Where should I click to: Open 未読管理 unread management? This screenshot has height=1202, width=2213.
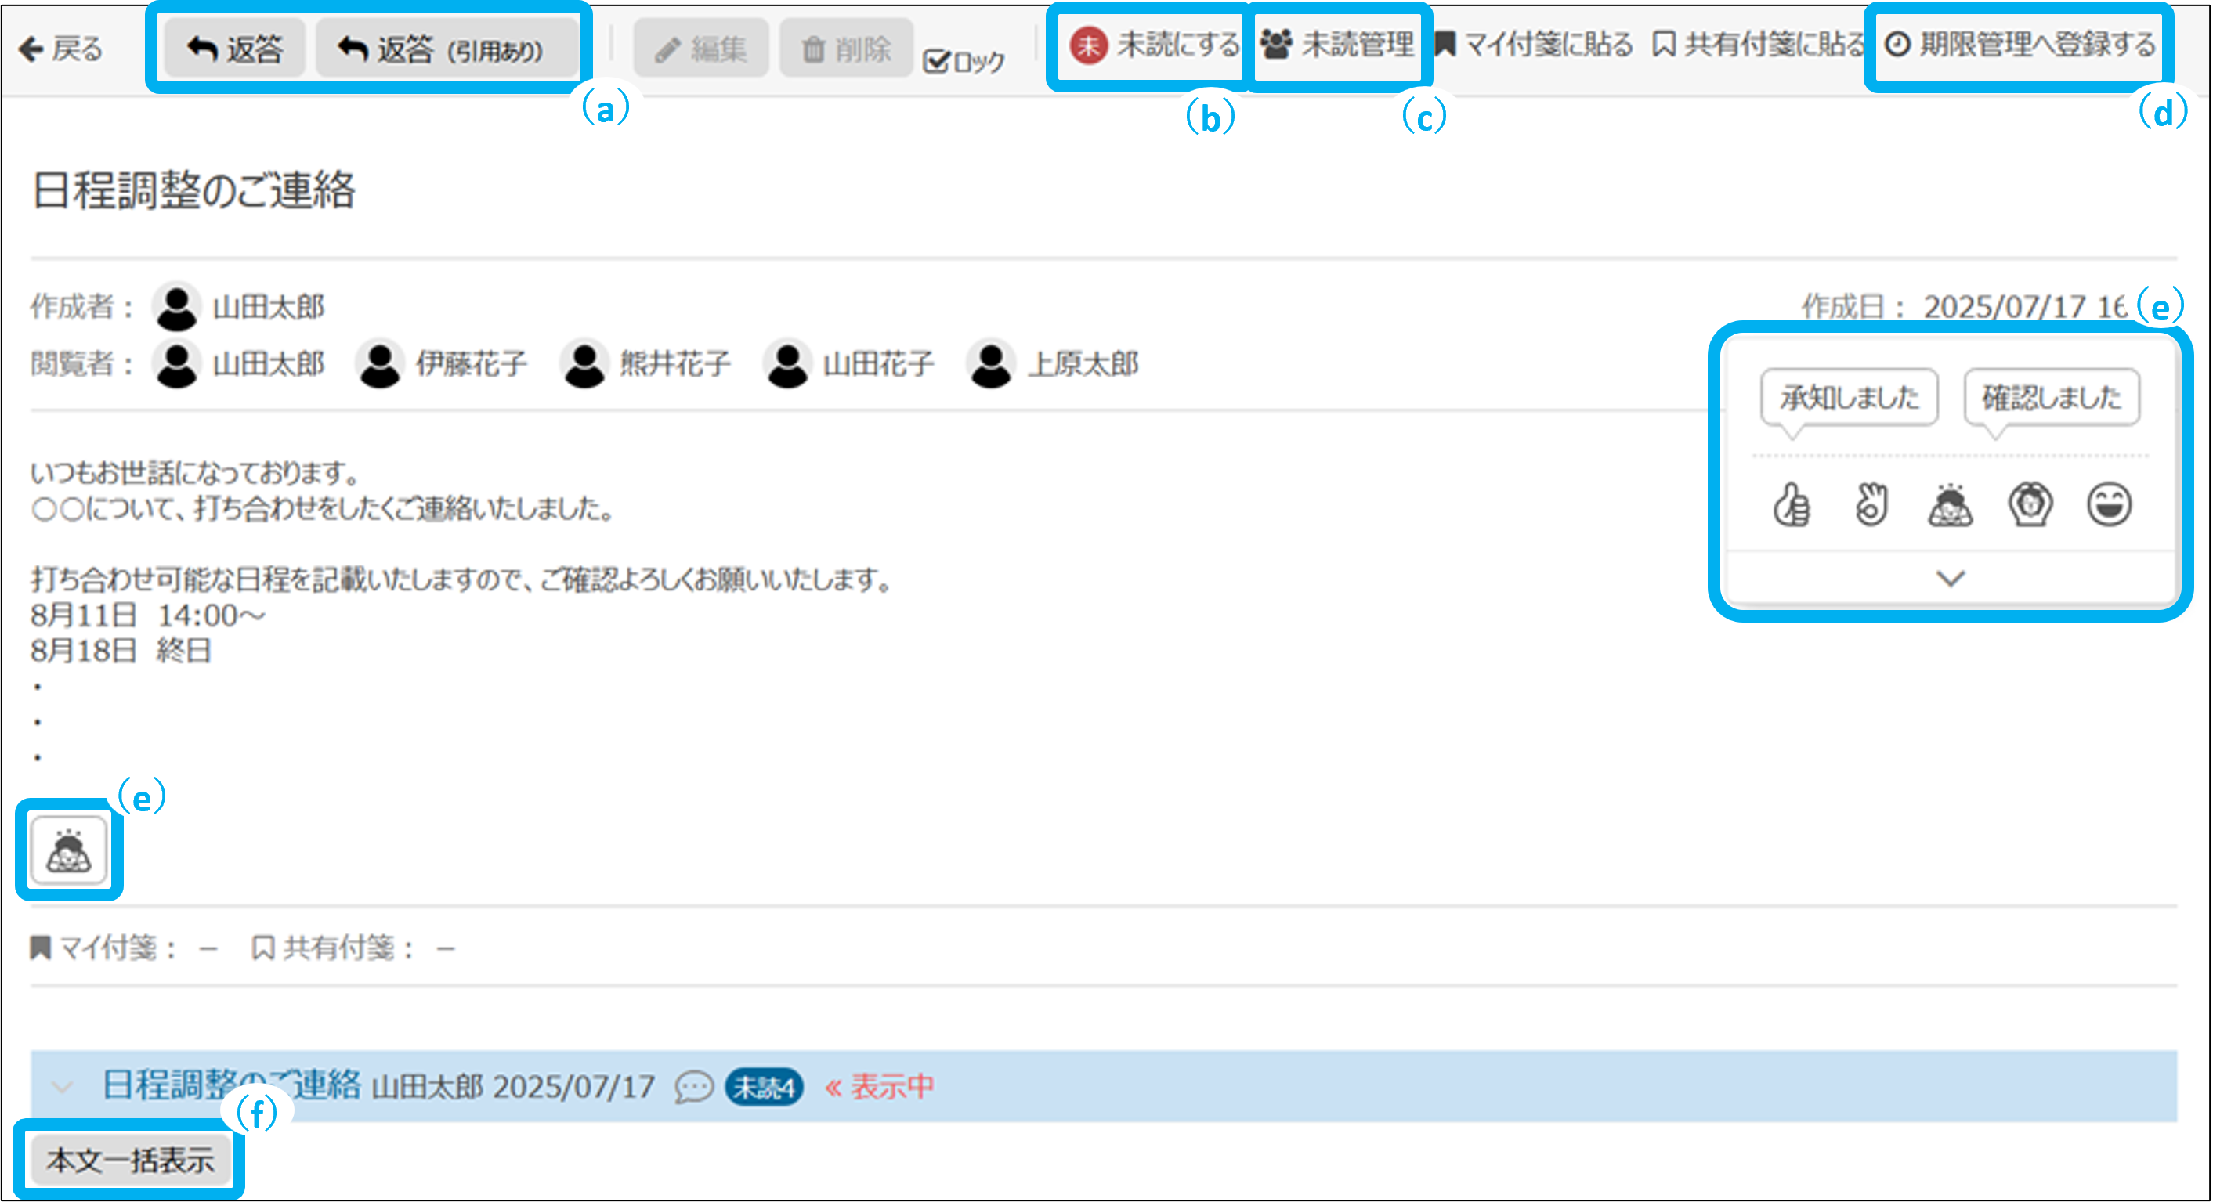coord(1338,45)
